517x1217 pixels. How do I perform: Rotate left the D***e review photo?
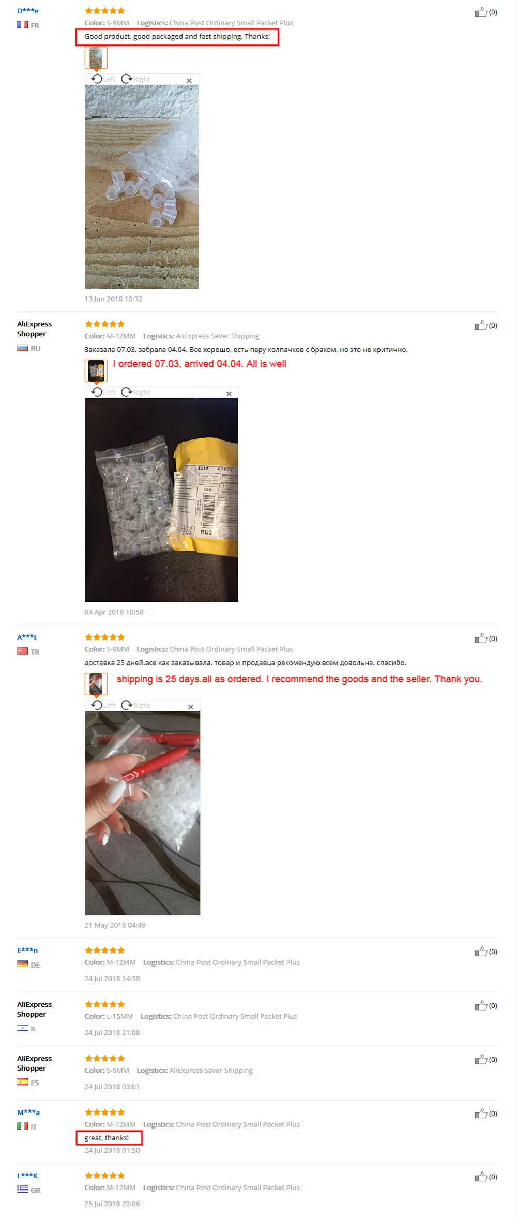pyautogui.click(x=103, y=79)
